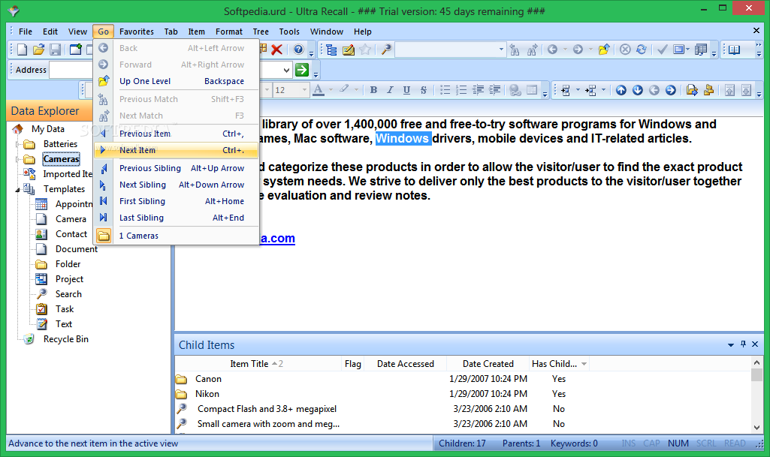Image resolution: width=770 pixels, height=457 pixels.
Task: Sort by Item Title column header
Action: [258, 364]
